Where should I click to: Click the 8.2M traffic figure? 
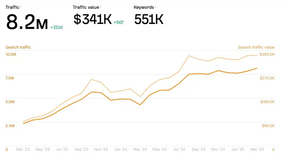click(x=27, y=23)
